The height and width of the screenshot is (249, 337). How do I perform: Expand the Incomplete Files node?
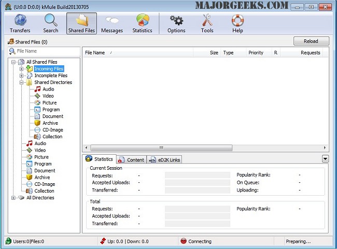point(21,76)
